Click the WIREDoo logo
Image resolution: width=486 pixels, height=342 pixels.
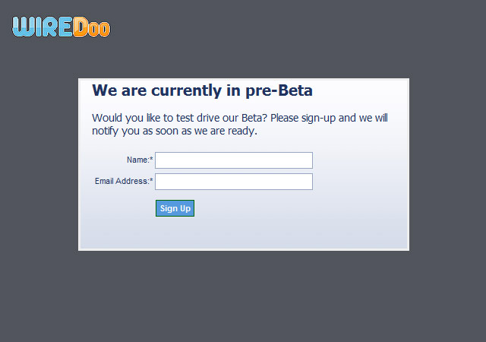[x=61, y=27]
